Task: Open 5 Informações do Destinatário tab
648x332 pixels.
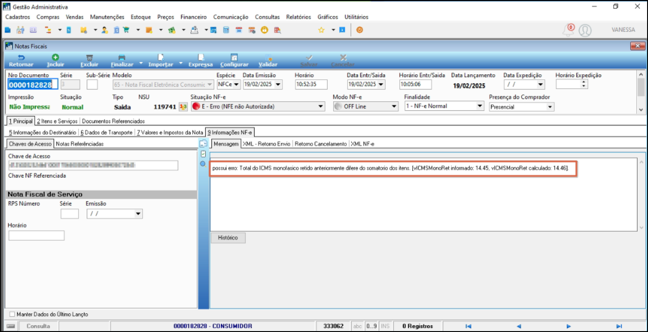Action: (x=42, y=132)
